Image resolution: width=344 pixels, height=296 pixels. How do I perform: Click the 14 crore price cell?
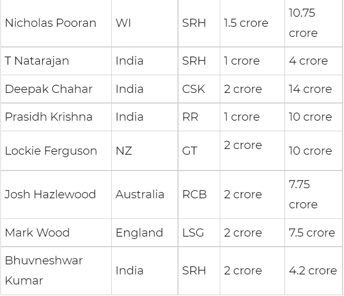click(x=310, y=89)
